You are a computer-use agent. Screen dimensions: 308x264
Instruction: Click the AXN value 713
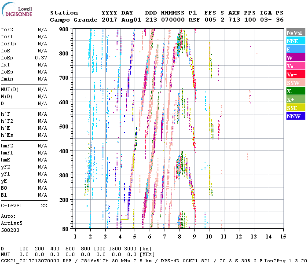pos(234,20)
